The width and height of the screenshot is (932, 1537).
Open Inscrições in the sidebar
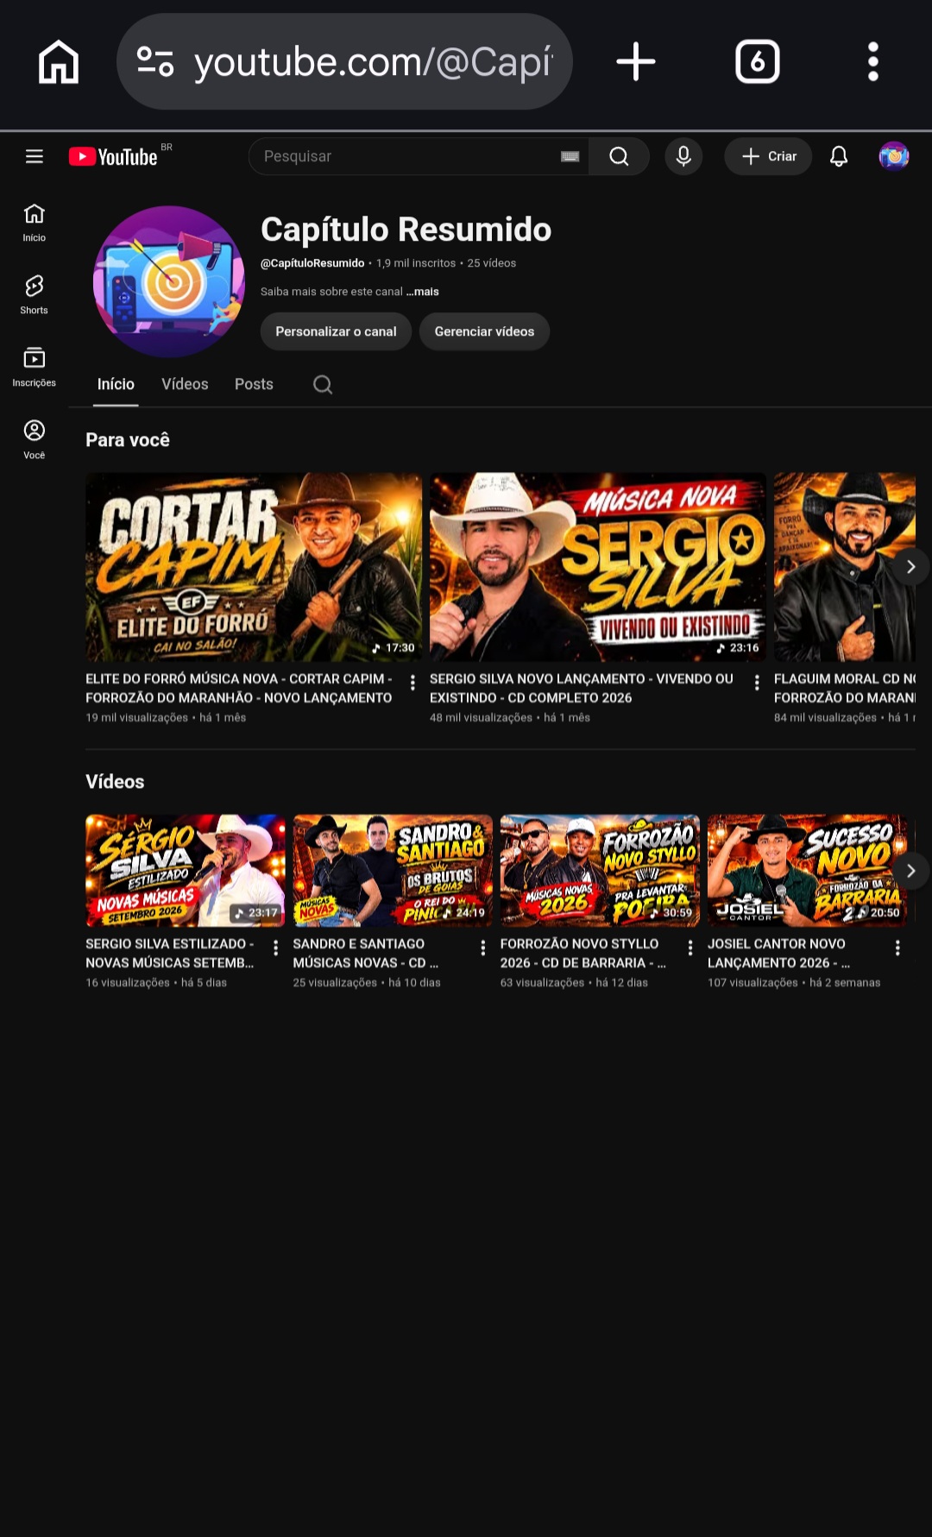[x=35, y=367]
